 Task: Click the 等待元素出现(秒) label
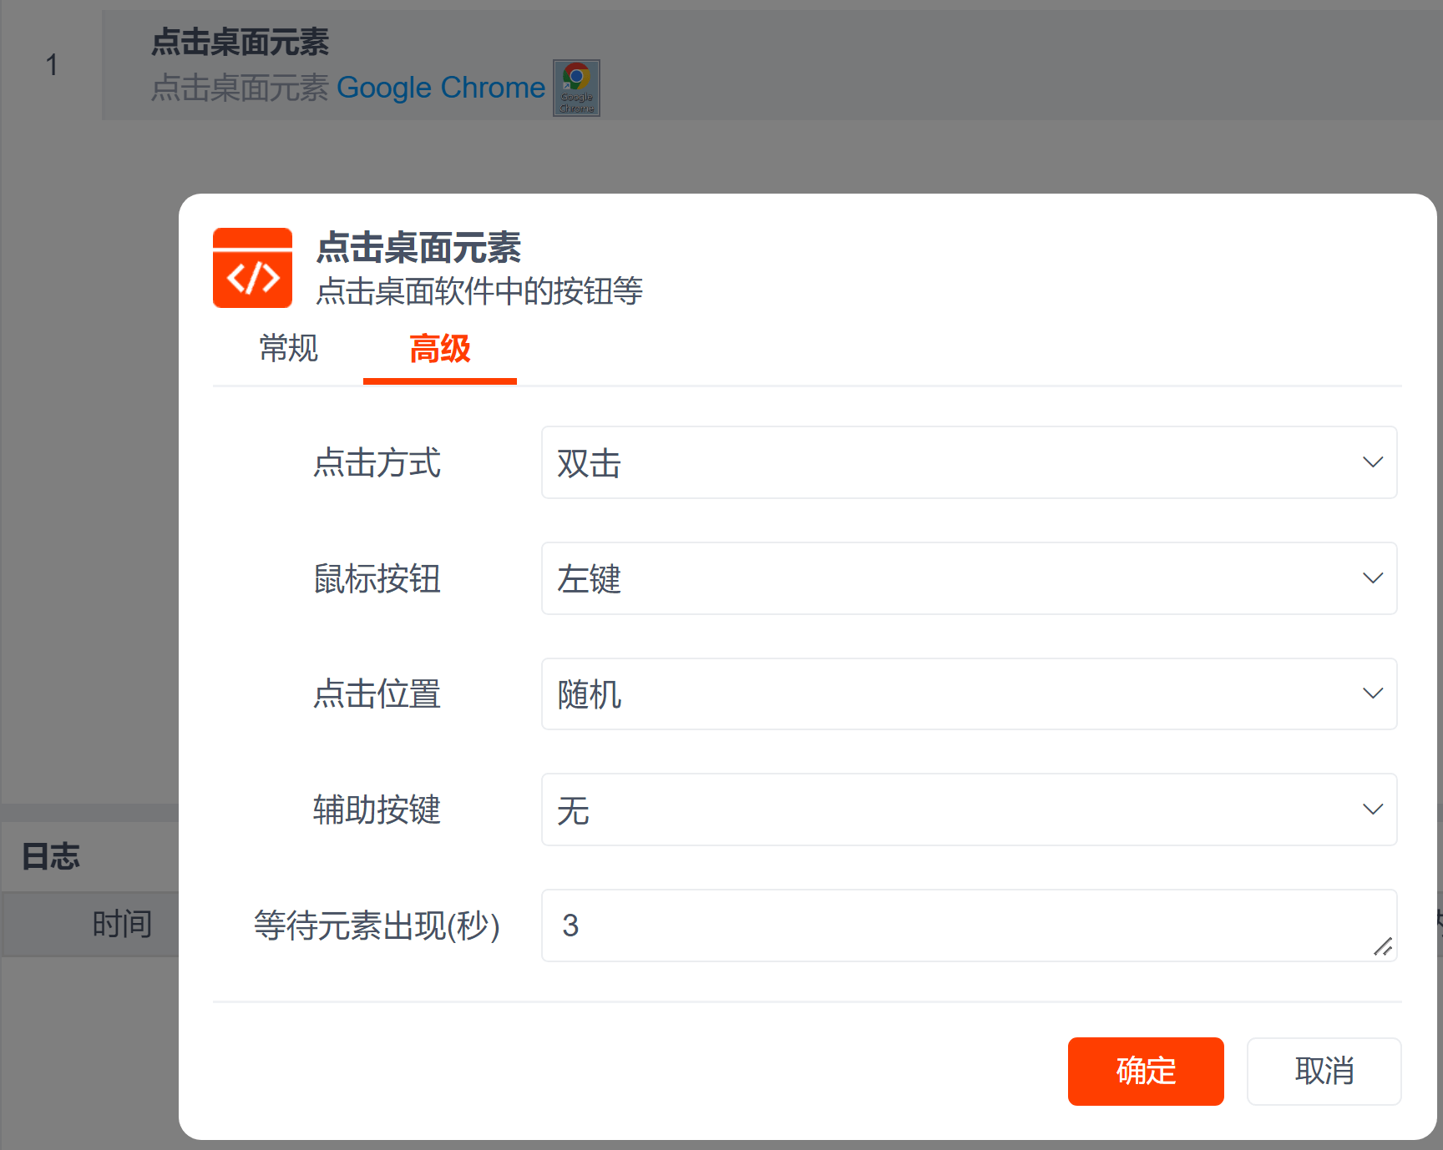tap(377, 926)
